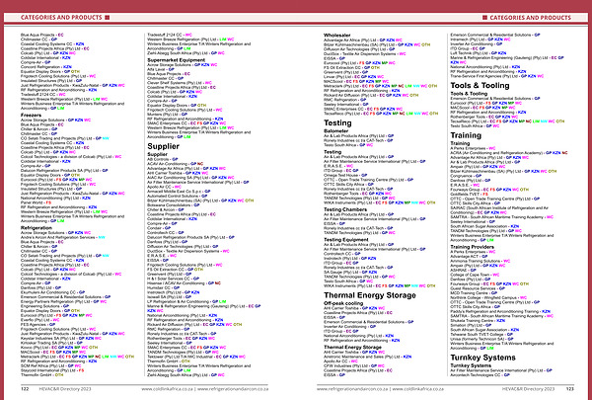This screenshot has height=400, width=592.
Task: Click the 'FES Agencies - GP' entry
Action: (37, 325)
